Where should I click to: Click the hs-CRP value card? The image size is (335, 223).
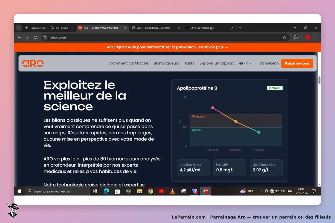(230, 168)
